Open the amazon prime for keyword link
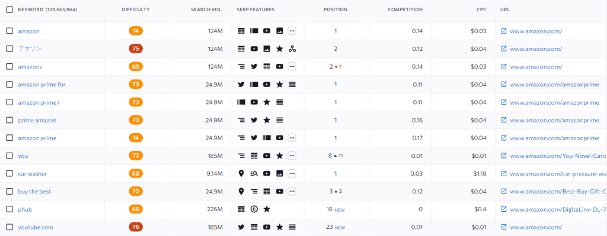The height and width of the screenshot is (236, 607). [42, 85]
